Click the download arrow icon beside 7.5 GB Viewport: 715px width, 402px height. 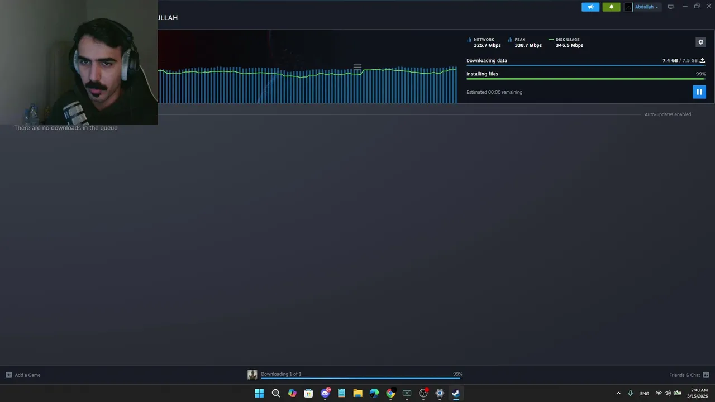coord(702,60)
